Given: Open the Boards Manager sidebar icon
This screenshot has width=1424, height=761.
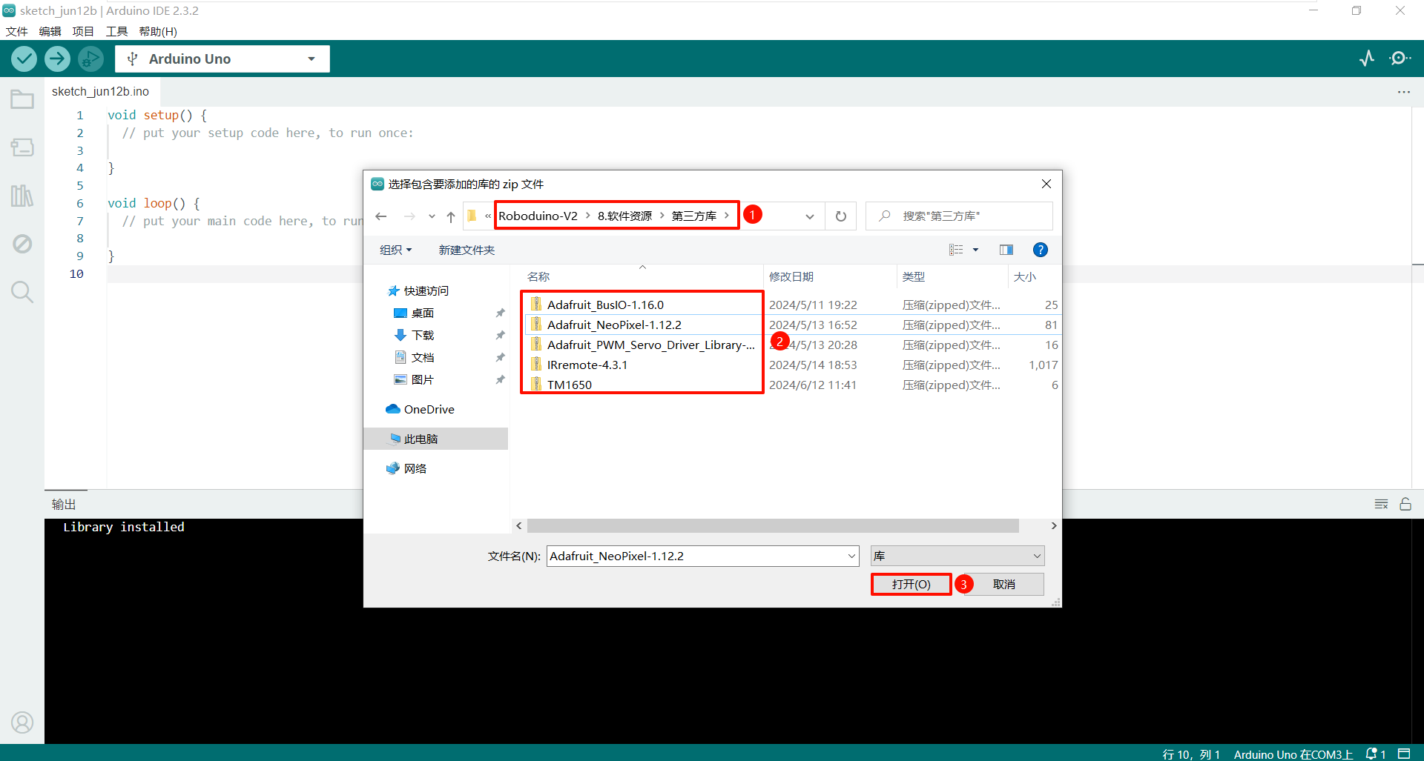Looking at the screenshot, I should 22,147.
